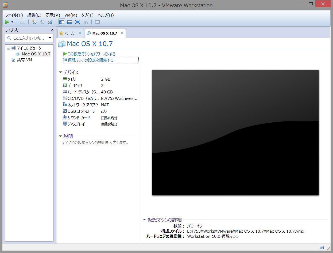Screen dimensions: 333x253
Task: Toggle the thumbnail bar toolbar icon
Action: (69, 22)
